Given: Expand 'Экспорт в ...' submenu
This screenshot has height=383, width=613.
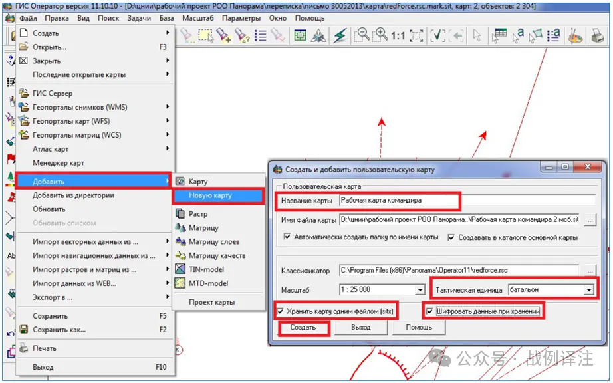Looking at the screenshot, I should [95, 297].
